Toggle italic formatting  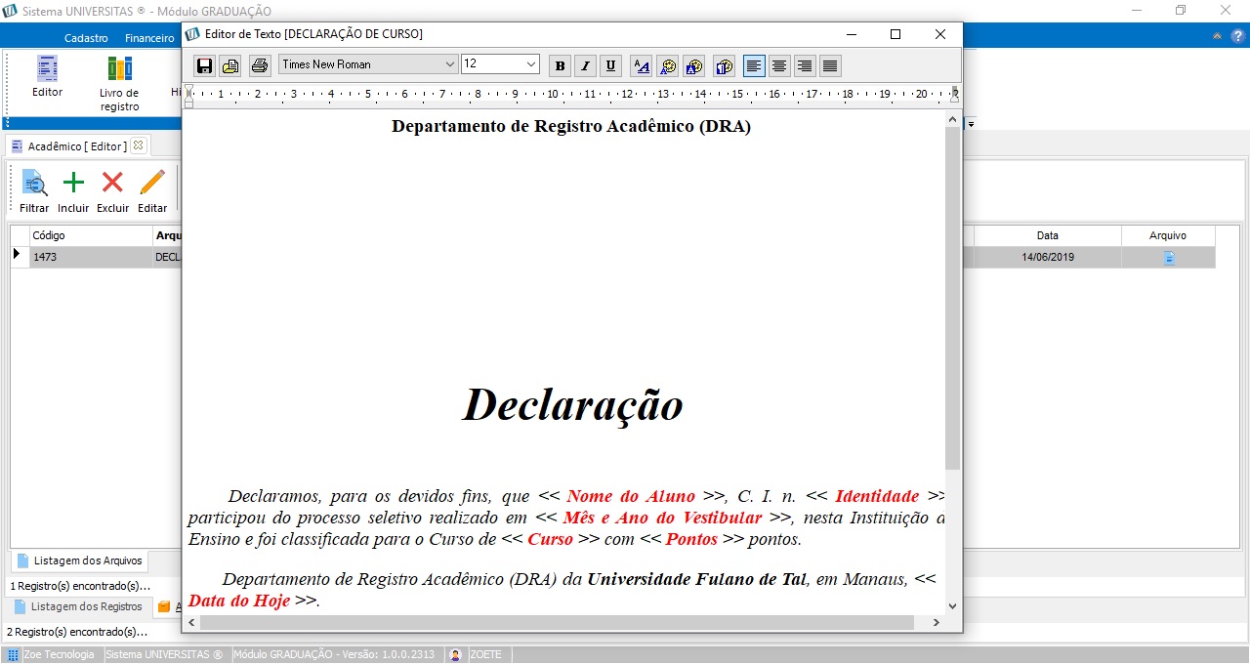[585, 65]
